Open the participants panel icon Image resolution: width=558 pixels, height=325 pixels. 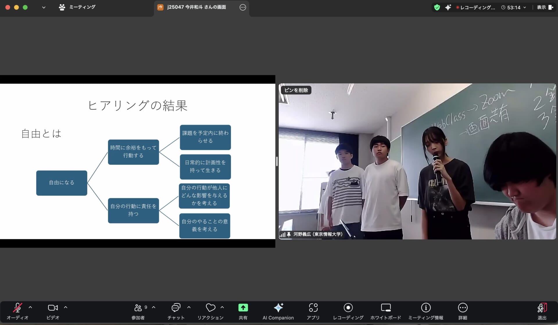coord(138,308)
